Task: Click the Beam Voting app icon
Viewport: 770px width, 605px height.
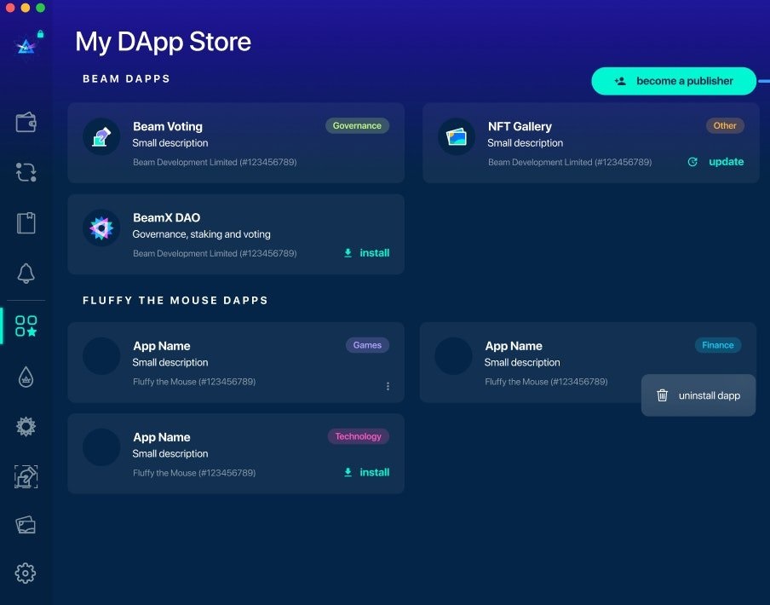Action: (x=101, y=136)
